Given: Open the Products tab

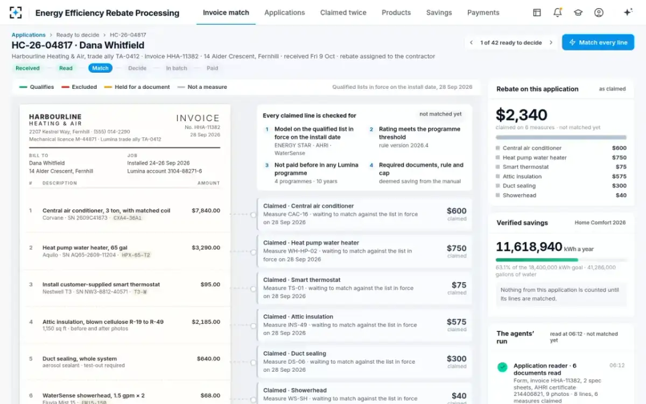Looking at the screenshot, I should (x=396, y=12).
